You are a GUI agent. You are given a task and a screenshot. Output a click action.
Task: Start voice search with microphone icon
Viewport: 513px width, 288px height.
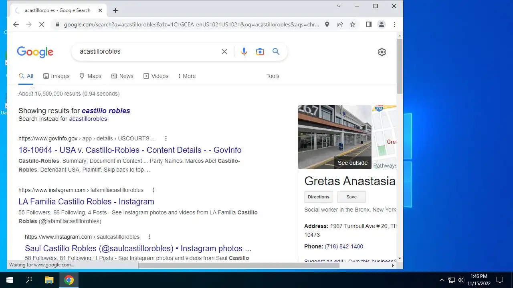point(244,52)
